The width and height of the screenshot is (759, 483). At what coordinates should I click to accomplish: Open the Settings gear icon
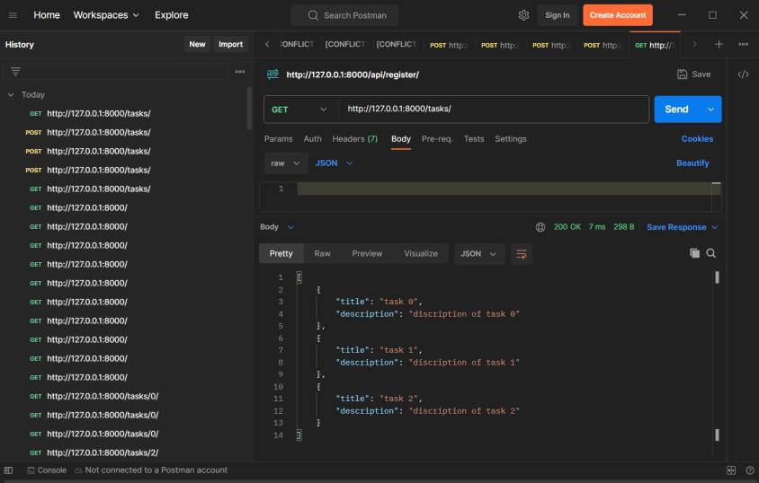[523, 15]
